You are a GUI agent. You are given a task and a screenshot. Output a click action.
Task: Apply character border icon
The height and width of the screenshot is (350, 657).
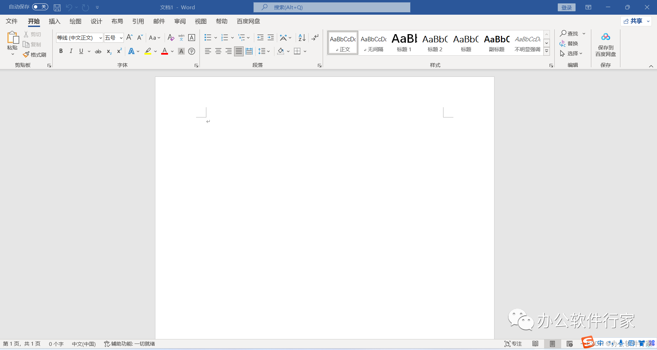point(192,38)
